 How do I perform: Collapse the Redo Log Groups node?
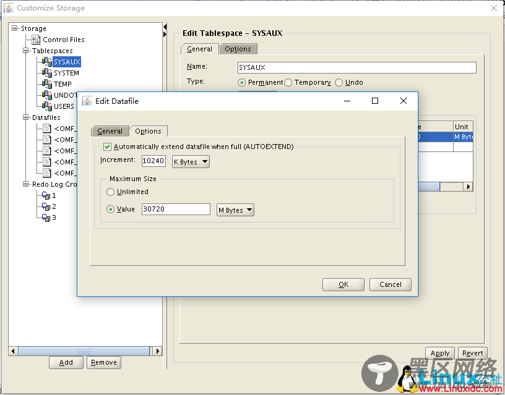25,184
